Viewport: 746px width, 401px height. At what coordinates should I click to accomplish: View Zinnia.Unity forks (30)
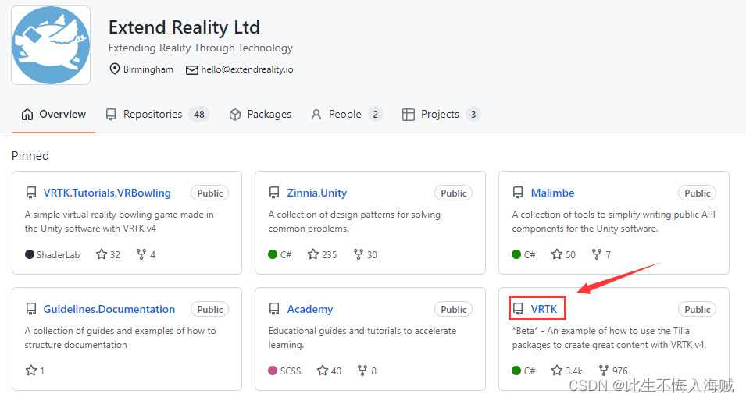(366, 254)
